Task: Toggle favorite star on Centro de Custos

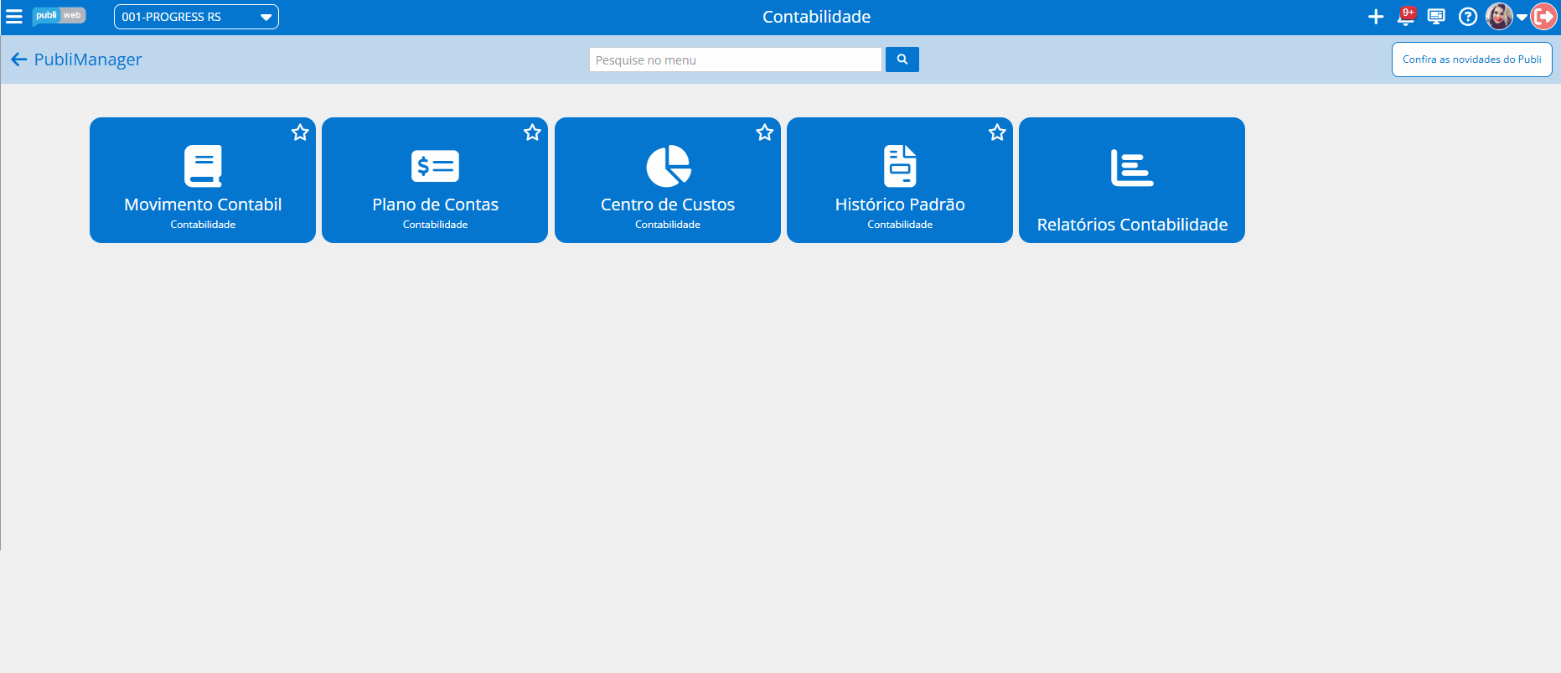Action: [x=765, y=132]
